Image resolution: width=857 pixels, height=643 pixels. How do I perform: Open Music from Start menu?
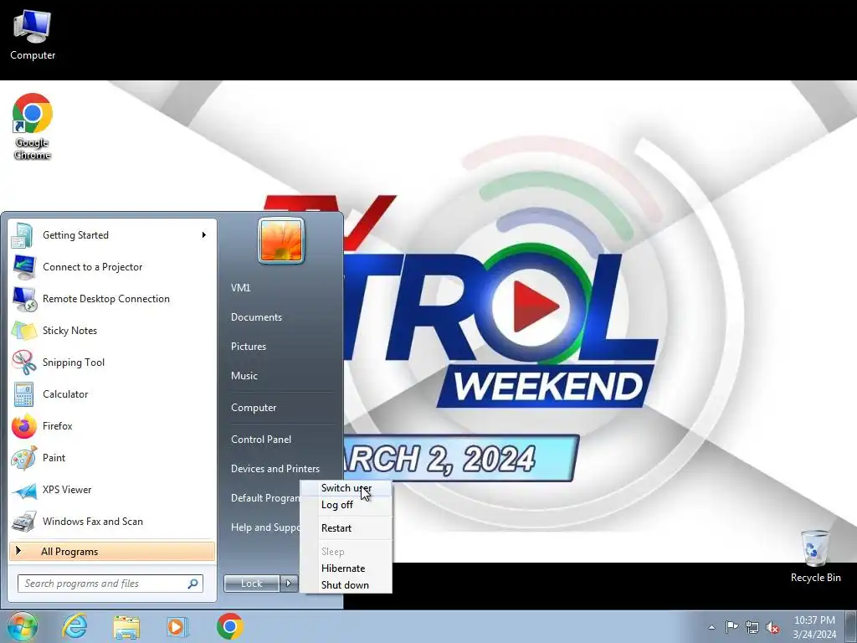[x=244, y=376]
